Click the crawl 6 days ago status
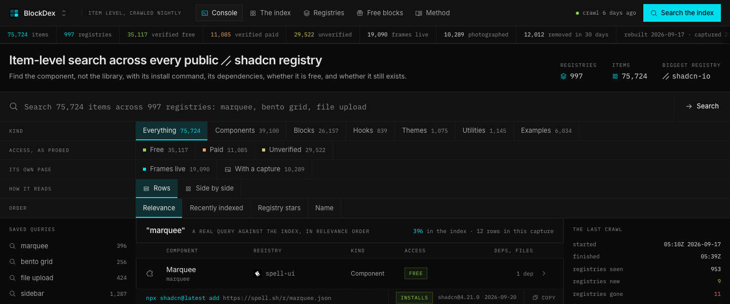The image size is (730, 304). tap(606, 13)
